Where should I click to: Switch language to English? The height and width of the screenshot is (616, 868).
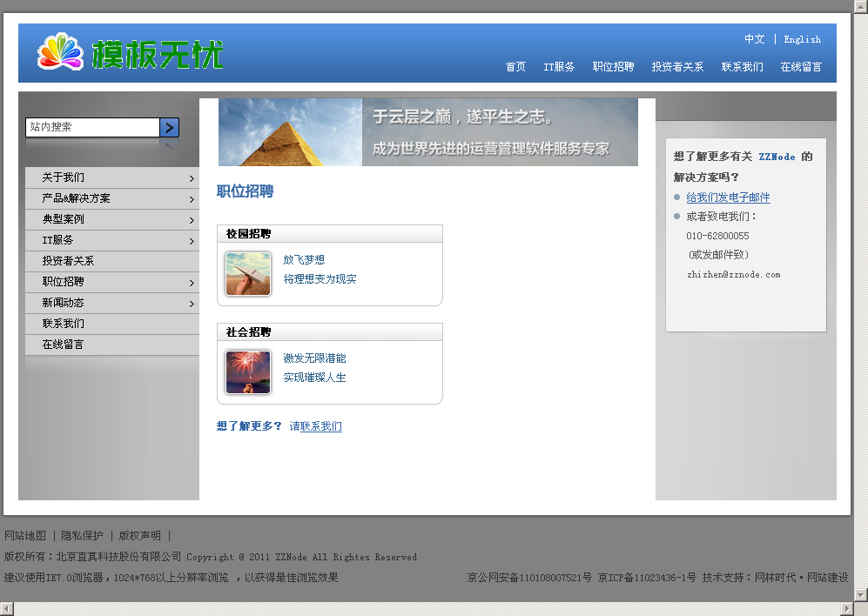point(802,39)
